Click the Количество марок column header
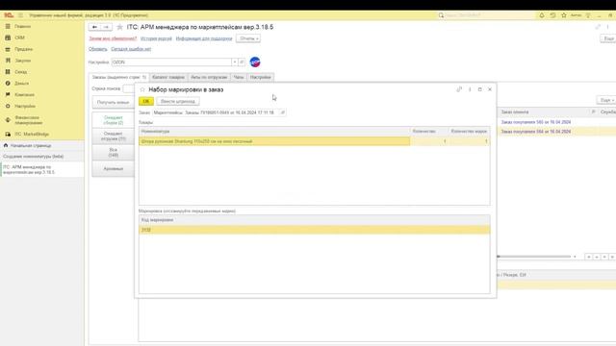This screenshot has height=346, width=616. point(469,131)
